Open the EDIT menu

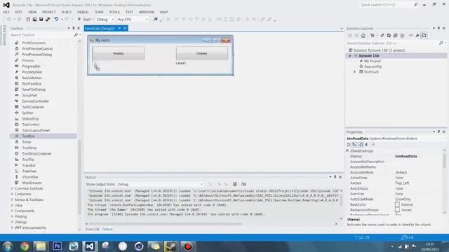coord(19,12)
